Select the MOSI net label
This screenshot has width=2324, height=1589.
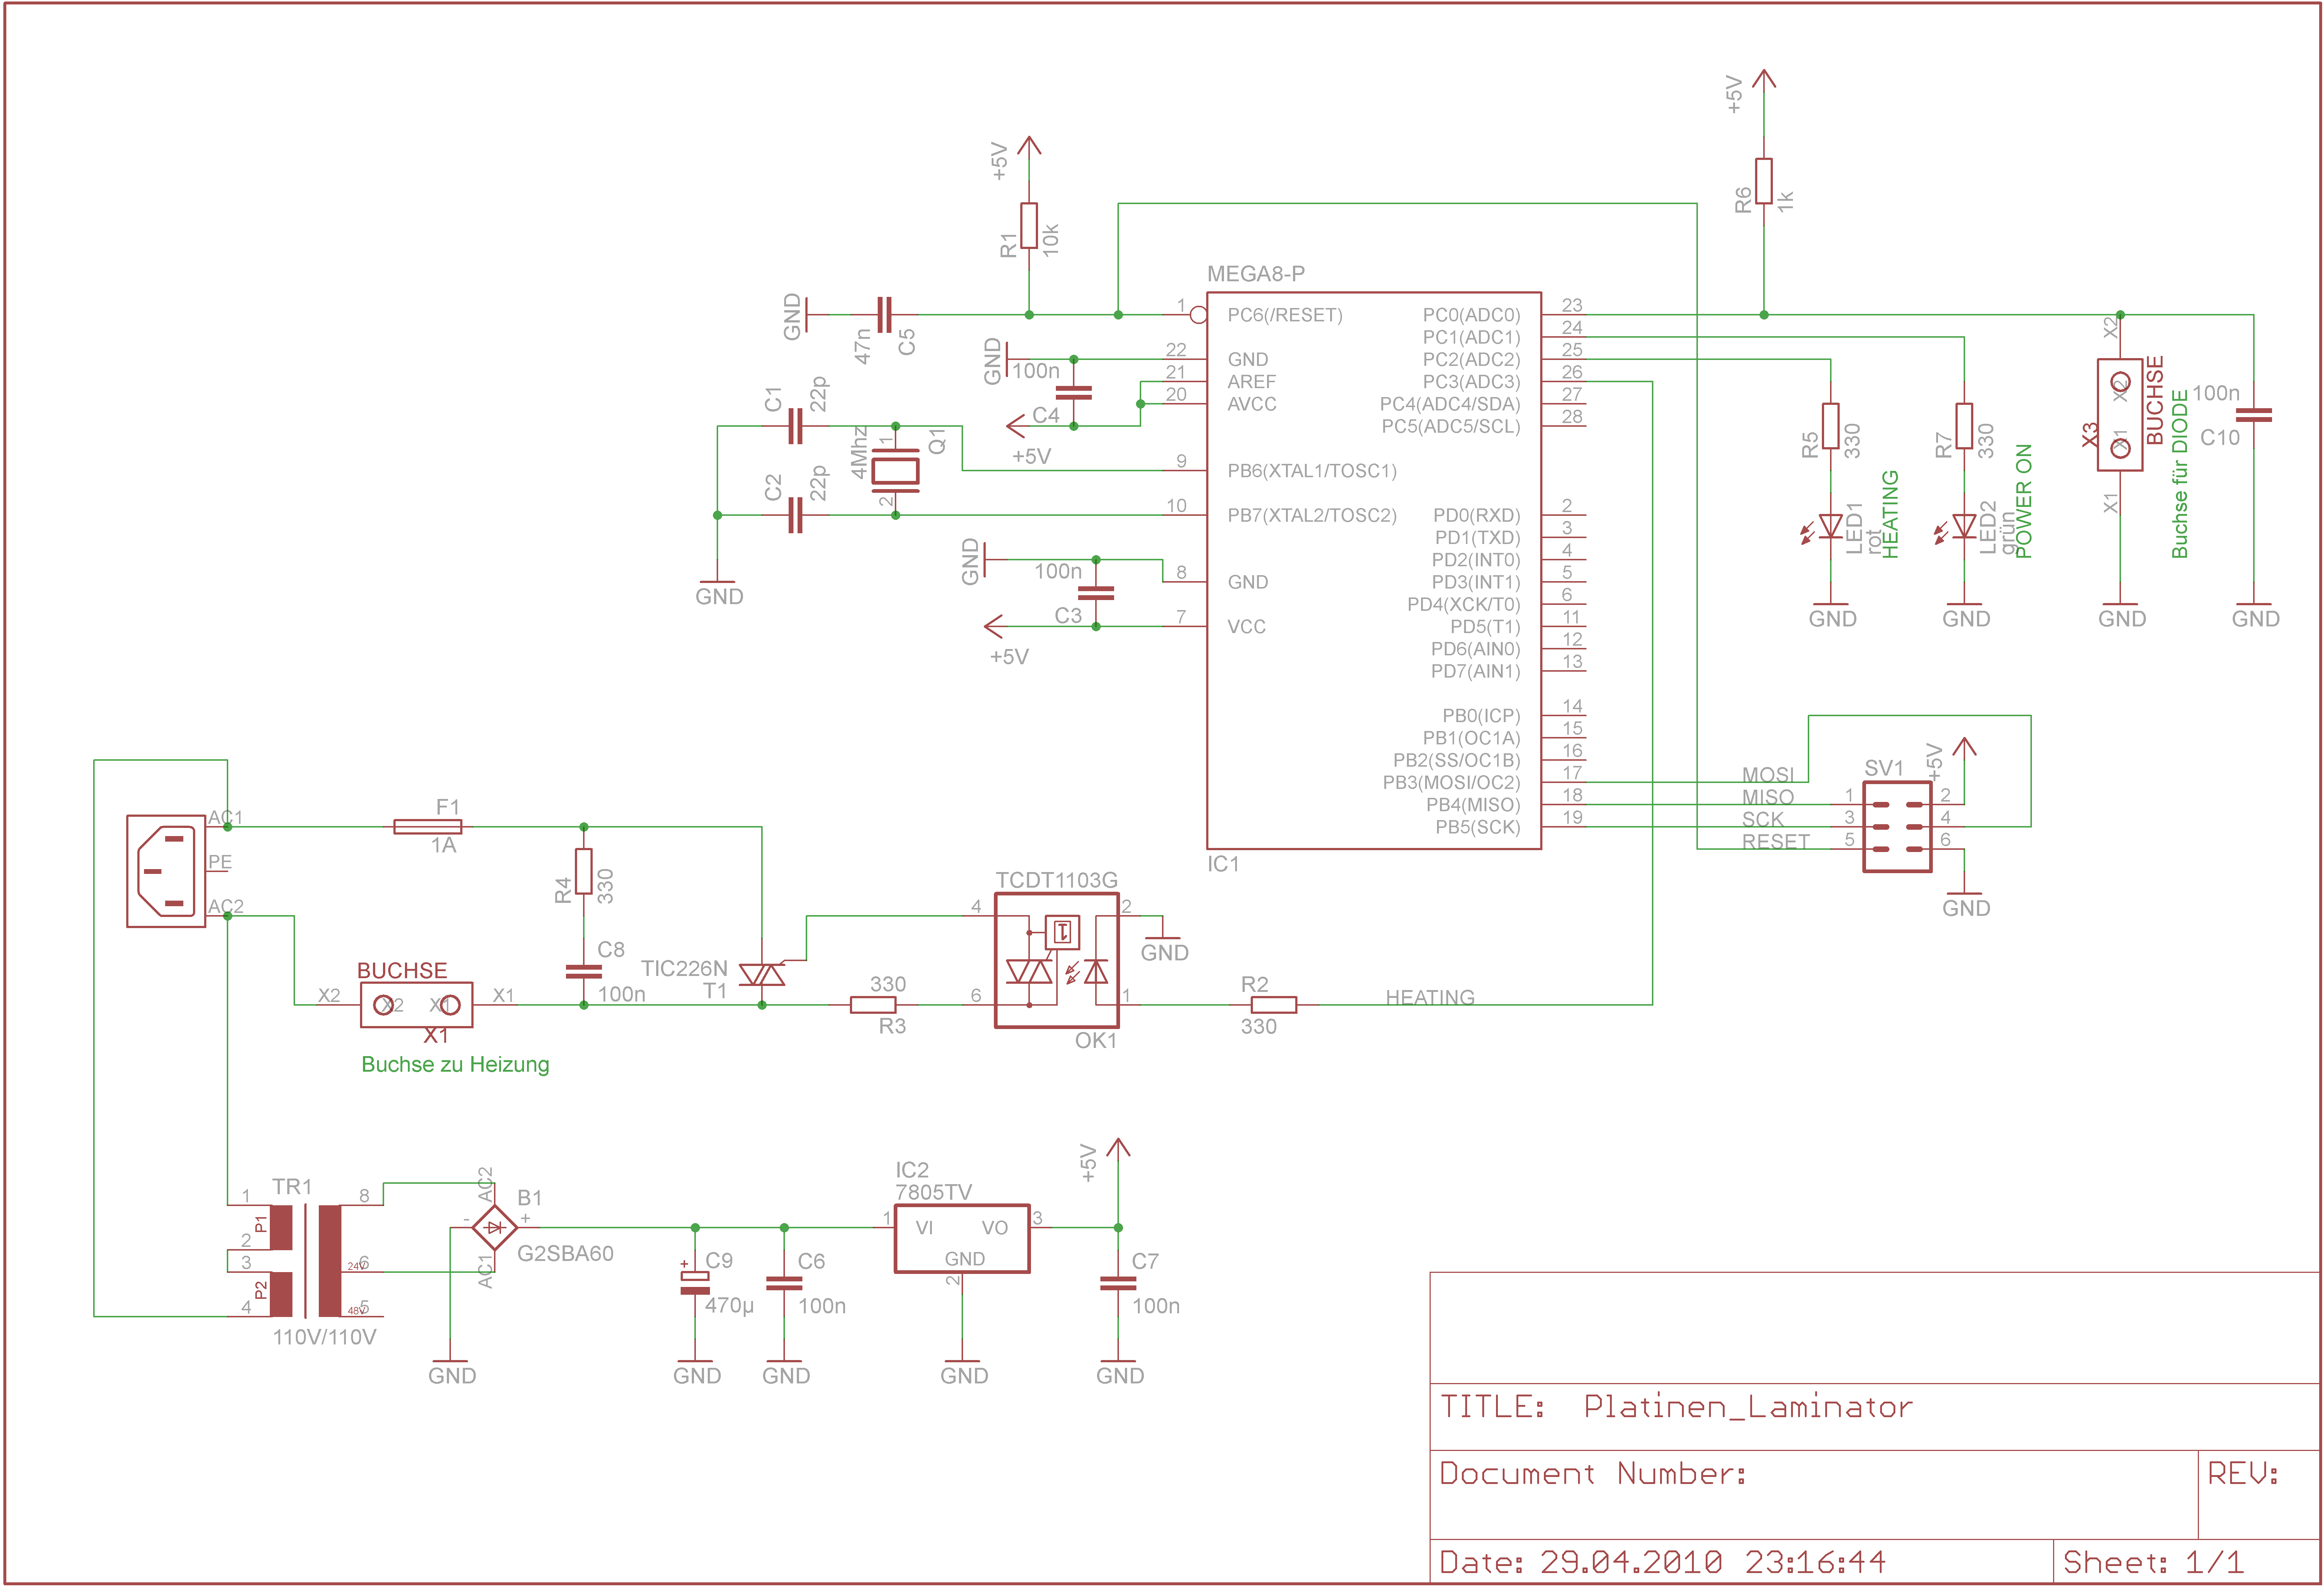(1768, 775)
